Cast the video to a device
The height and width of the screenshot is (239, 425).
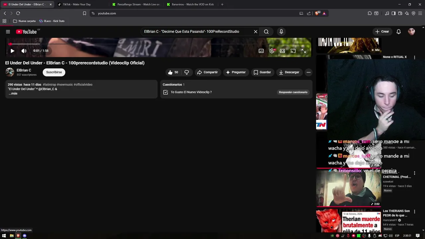tap(293, 51)
